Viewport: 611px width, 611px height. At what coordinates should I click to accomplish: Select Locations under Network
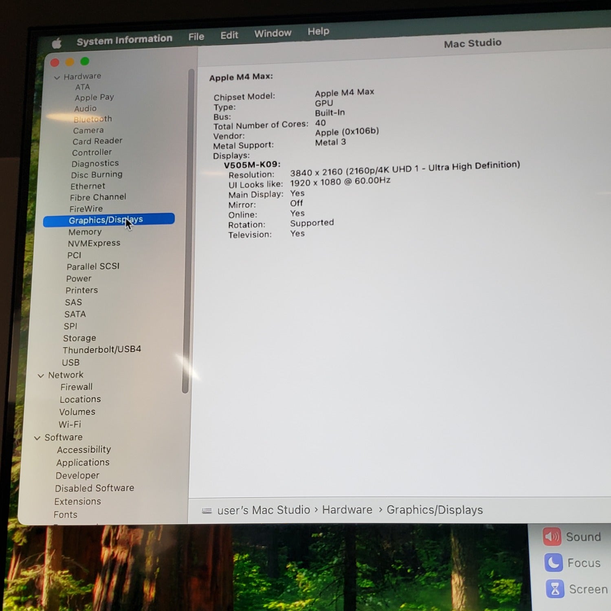point(80,399)
